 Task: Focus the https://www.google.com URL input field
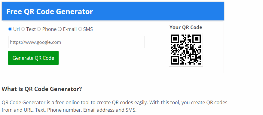(x=76, y=42)
